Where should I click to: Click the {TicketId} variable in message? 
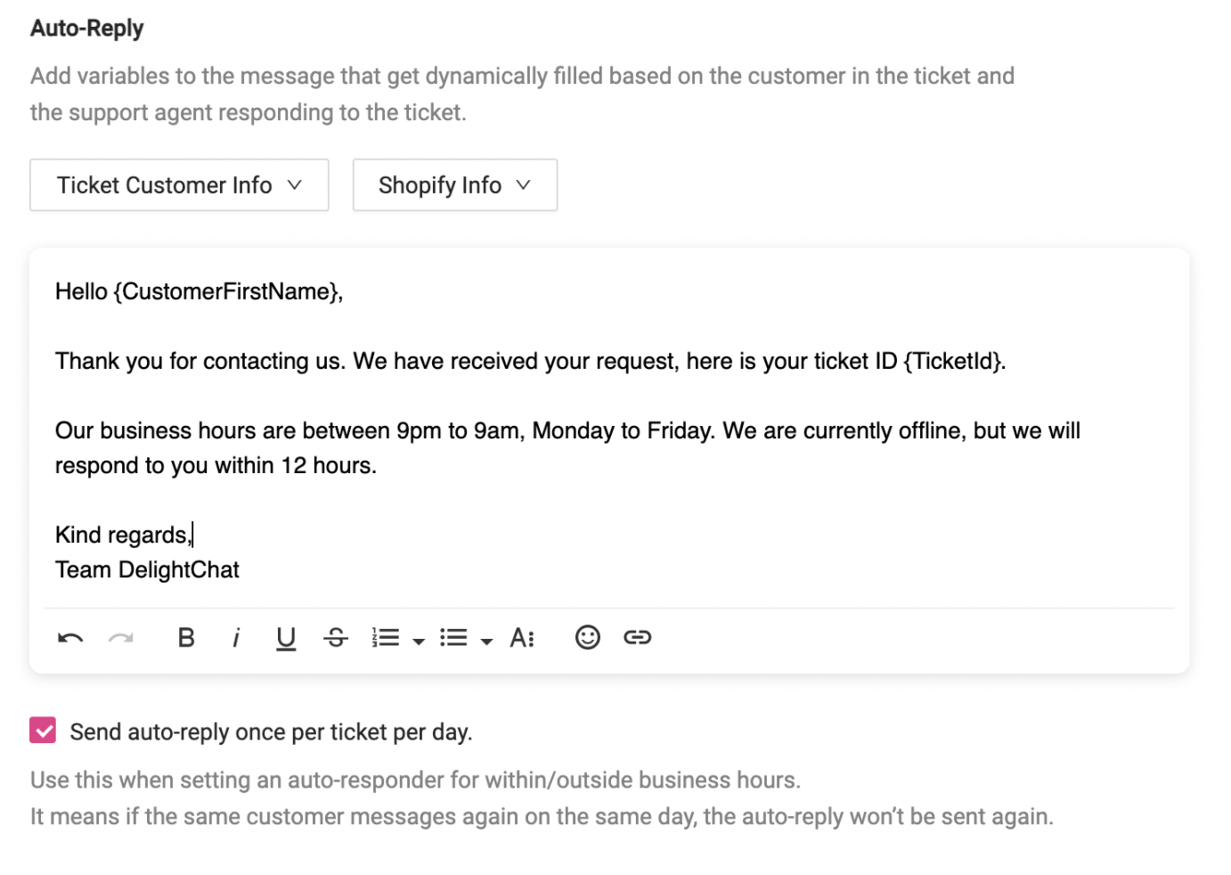(x=953, y=362)
